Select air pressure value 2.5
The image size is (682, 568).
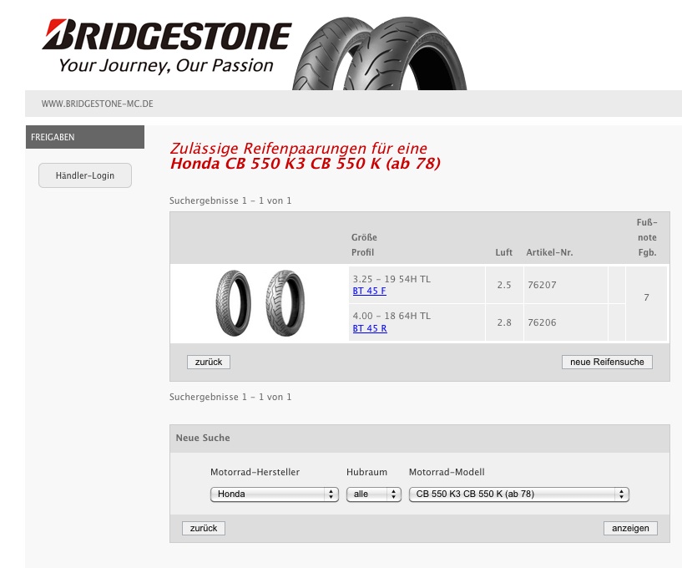point(504,285)
